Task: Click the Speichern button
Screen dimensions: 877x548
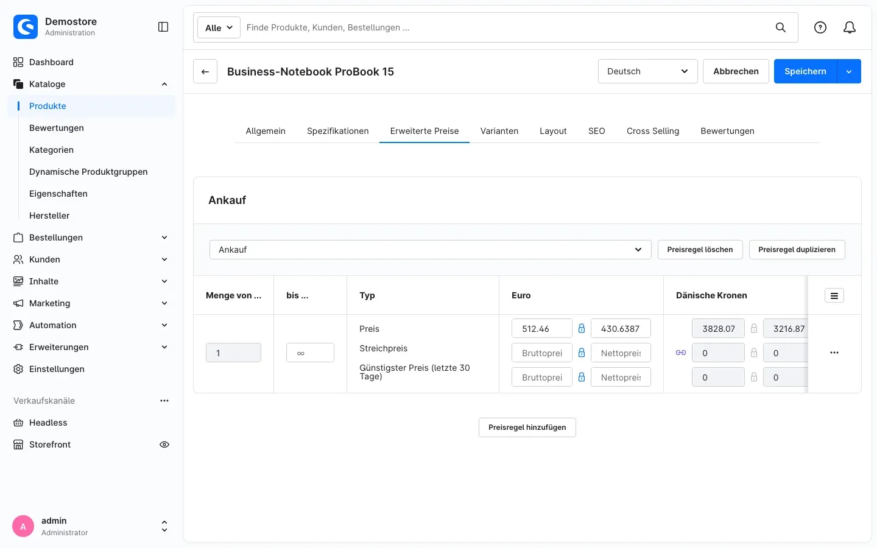Action: [x=805, y=71]
